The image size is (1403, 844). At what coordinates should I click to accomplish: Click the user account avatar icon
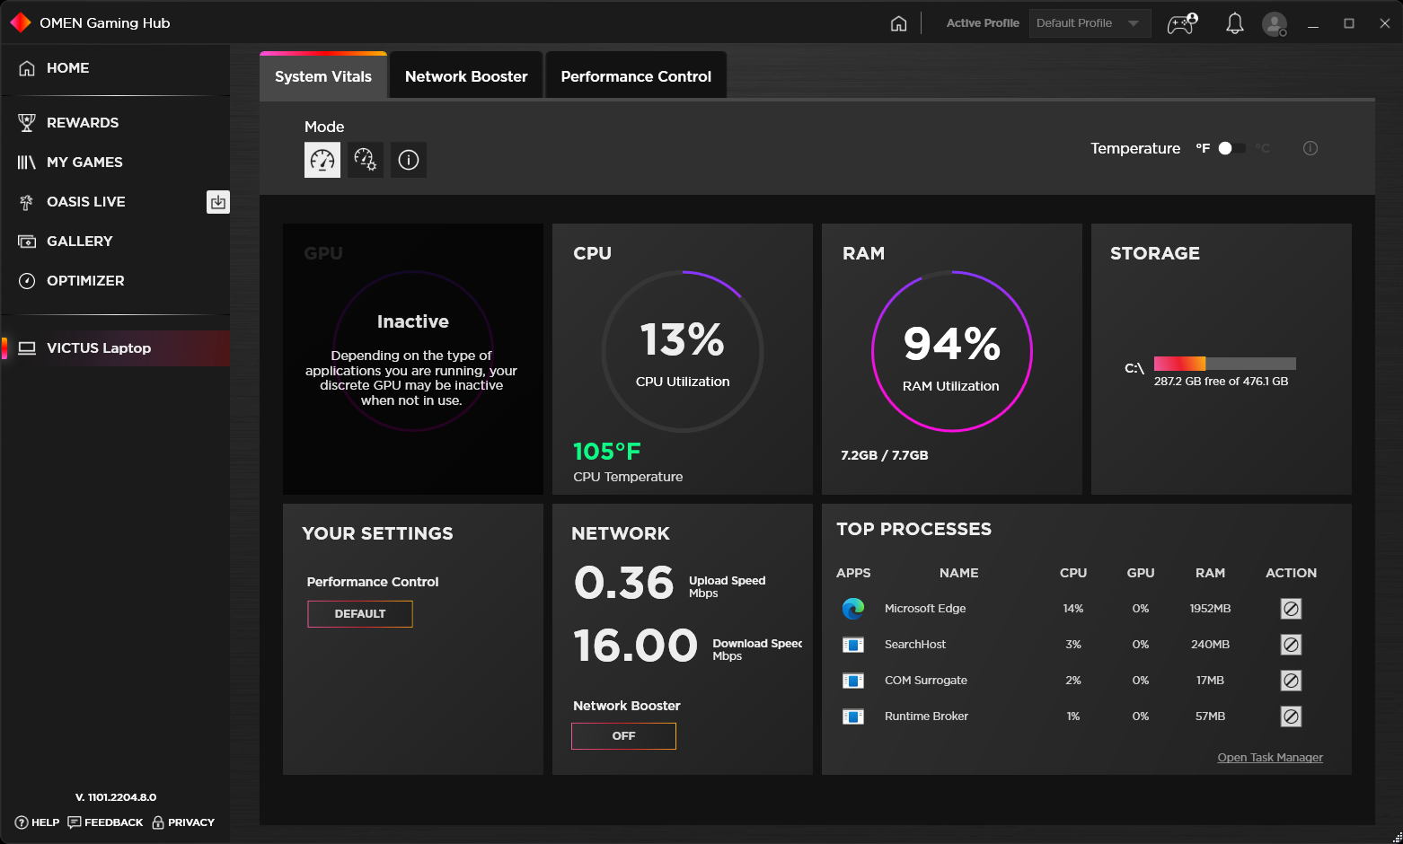tap(1275, 23)
